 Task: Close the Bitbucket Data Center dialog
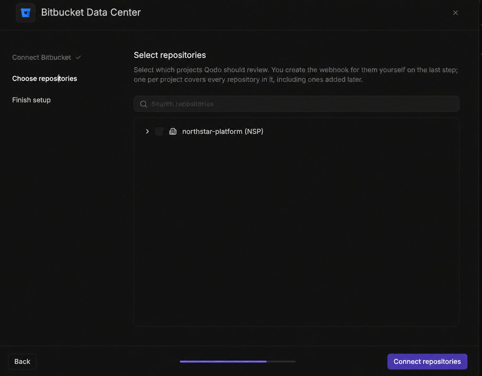point(456,13)
